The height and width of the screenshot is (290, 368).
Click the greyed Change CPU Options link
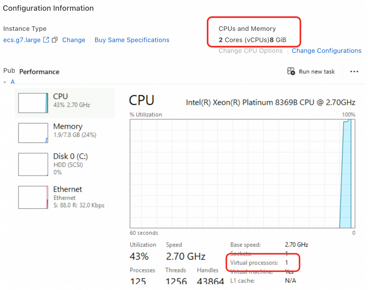click(x=251, y=51)
